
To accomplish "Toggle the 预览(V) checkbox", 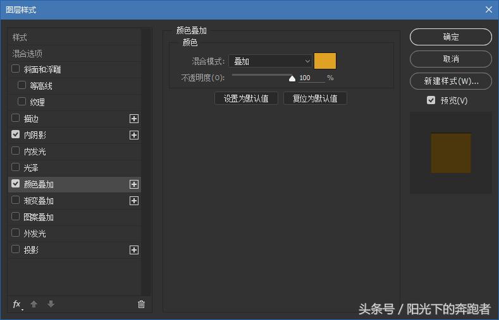I will pos(431,100).
